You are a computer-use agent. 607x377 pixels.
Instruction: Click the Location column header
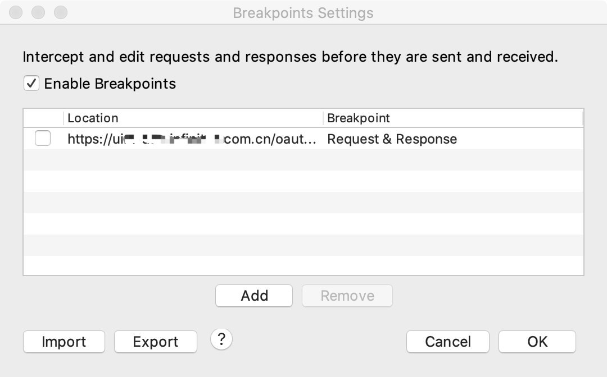93,118
